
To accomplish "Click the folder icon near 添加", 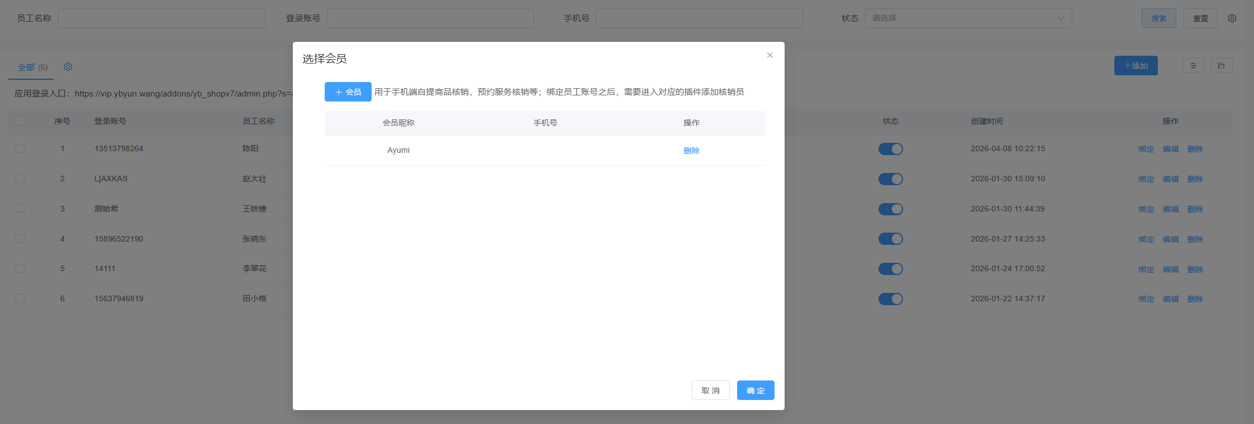I will click(x=1221, y=66).
